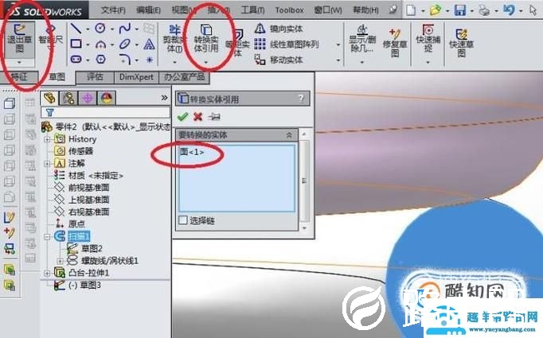The width and height of the screenshot is (543, 338).
Task: Select the Spline sketch tool
Action: click(x=124, y=29)
